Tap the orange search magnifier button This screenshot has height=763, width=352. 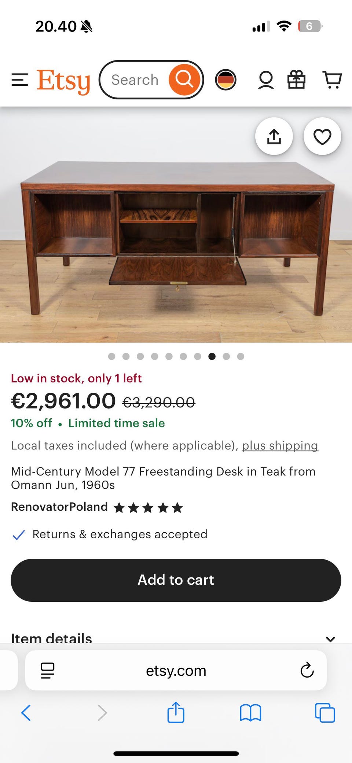tap(184, 80)
